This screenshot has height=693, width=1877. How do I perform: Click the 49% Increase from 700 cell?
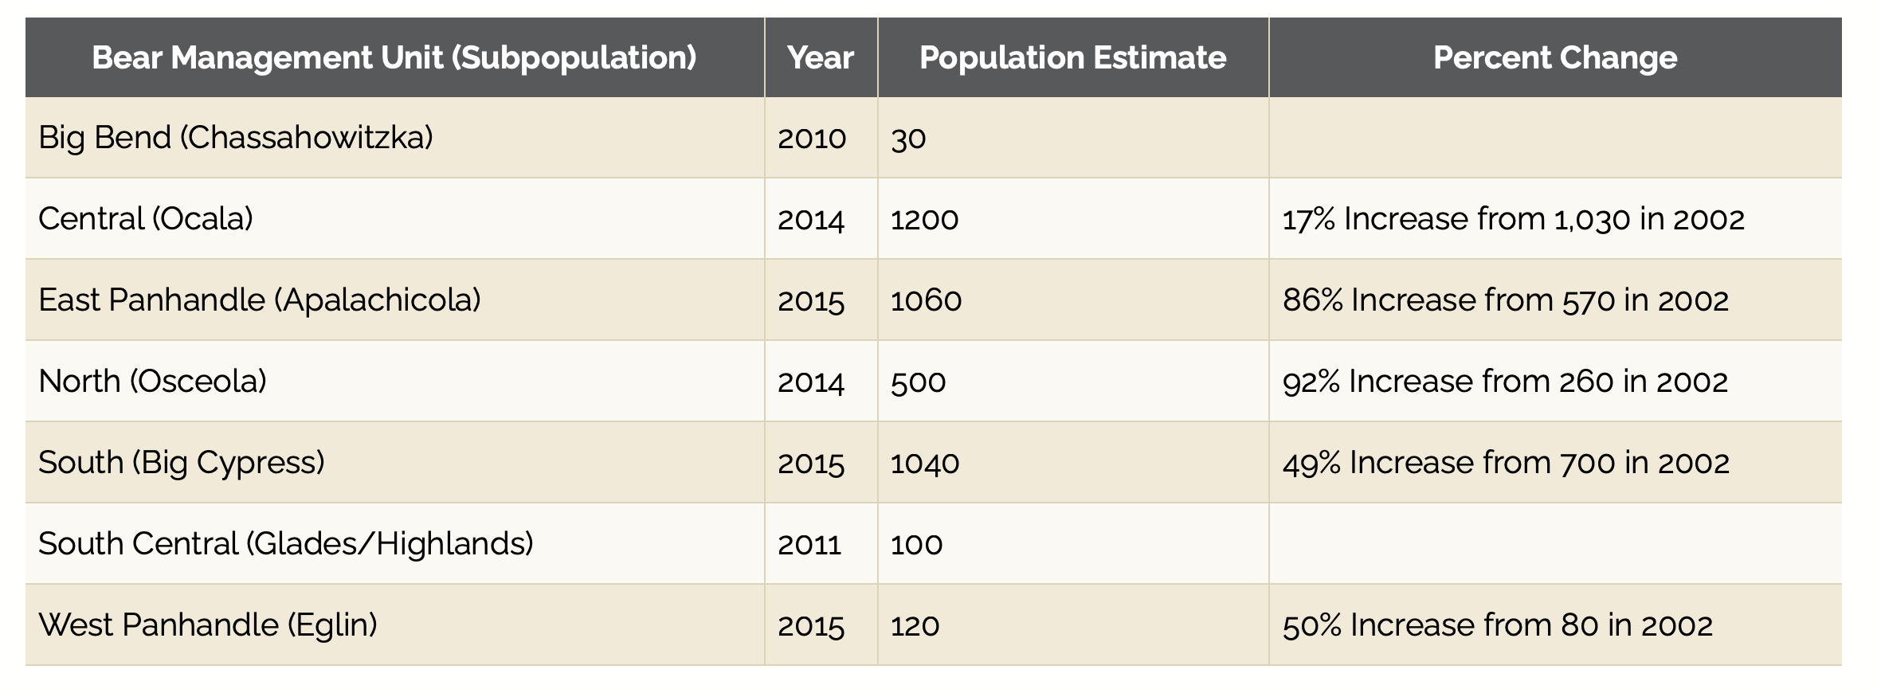[x=1506, y=464]
